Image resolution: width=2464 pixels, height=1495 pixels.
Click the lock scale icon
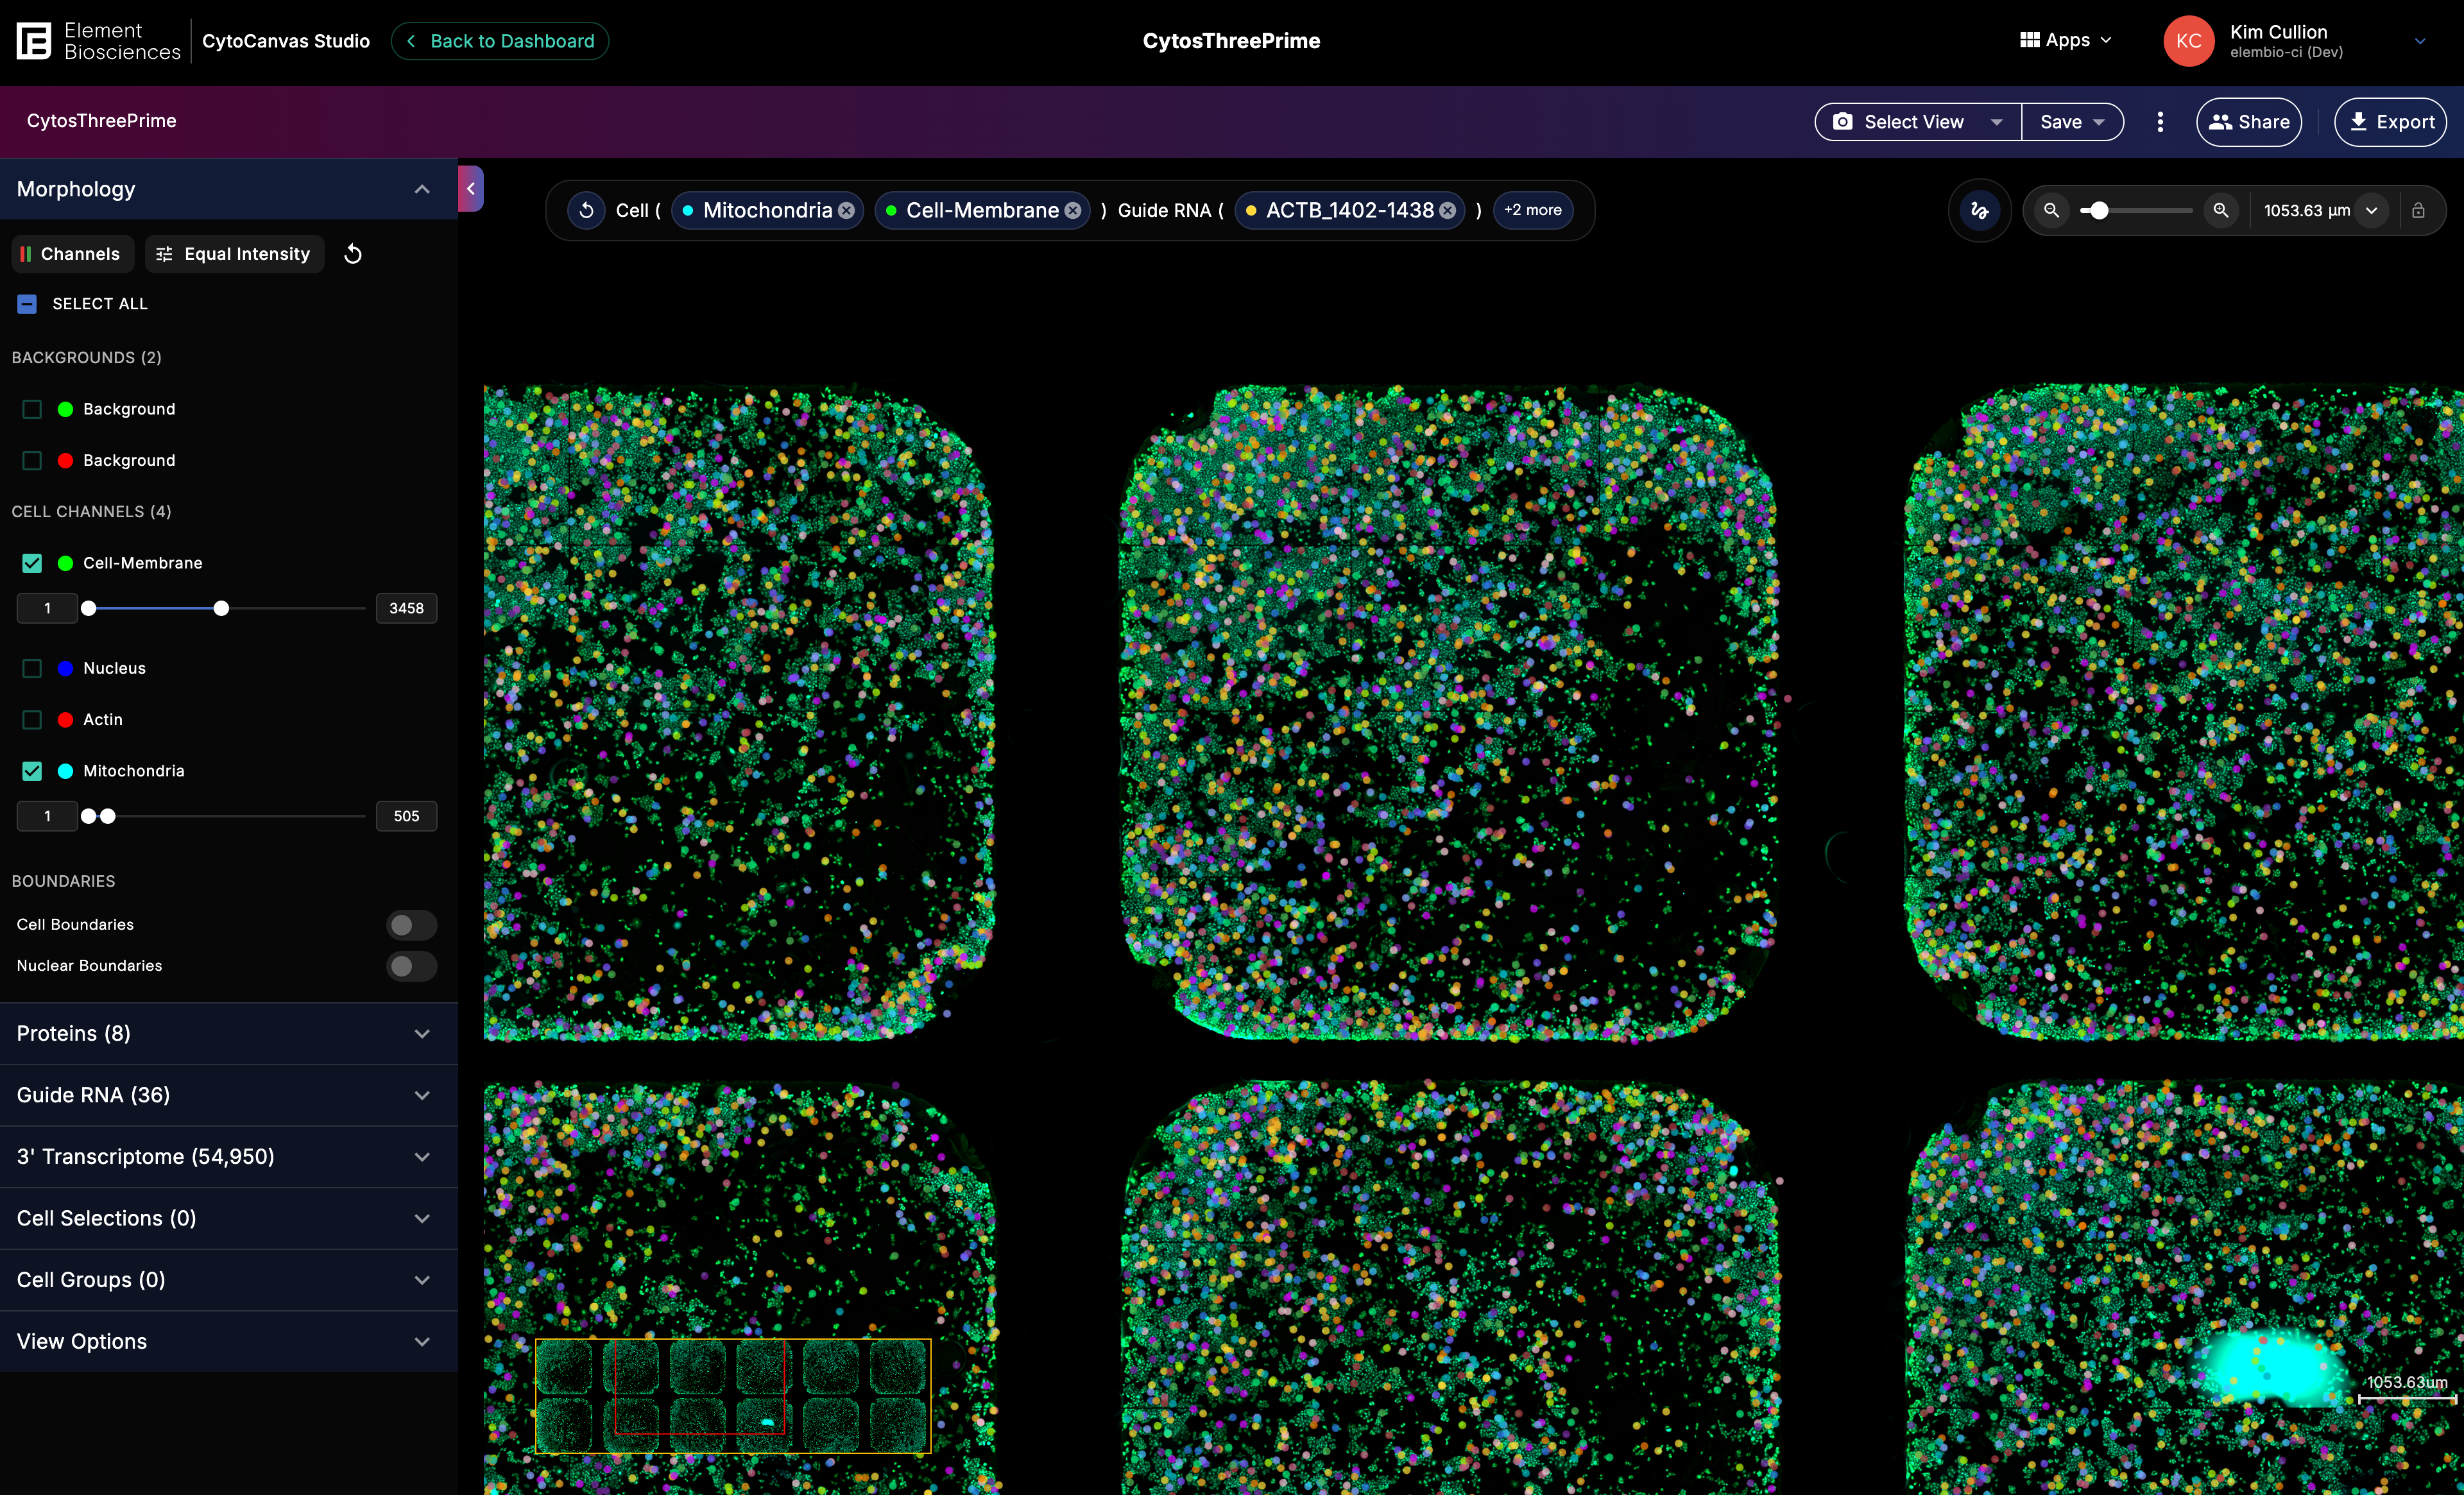(x=2418, y=210)
